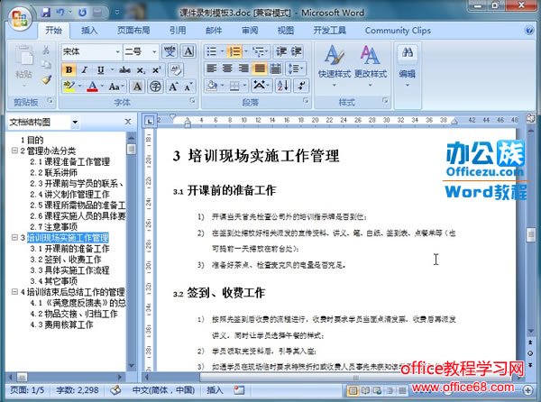The width and height of the screenshot is (541, 402).
Task: Open the multilevel list menu
Action: point(261,51)
